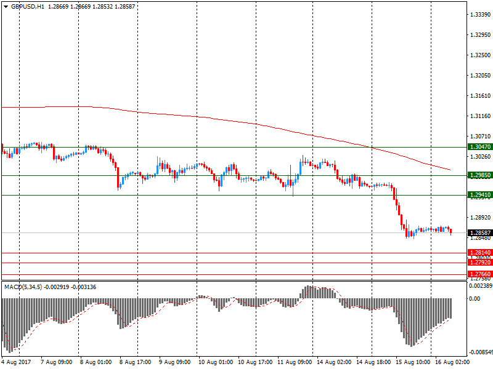
Task: Select the 1.28920 price scale value
Action: pyautogui.click(x=480, y=218)
